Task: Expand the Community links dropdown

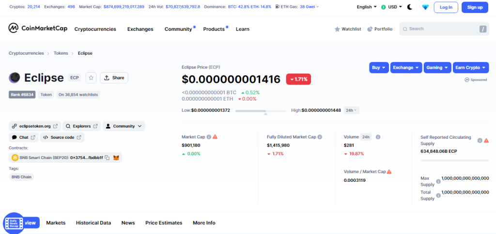Action: [x=124, y=126]
